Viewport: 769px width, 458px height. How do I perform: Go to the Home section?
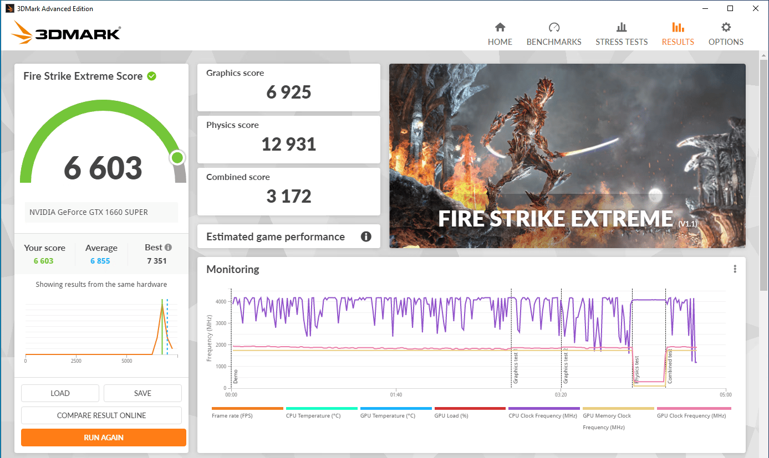500,34
